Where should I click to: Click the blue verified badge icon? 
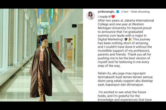pyautogui.click(x=118, y=12)
